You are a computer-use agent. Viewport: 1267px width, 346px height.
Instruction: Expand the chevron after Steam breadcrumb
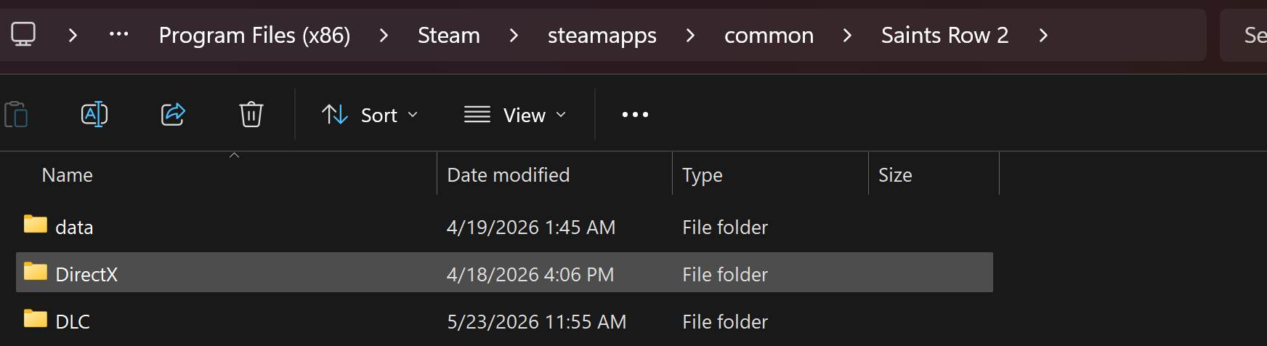click(514, 35)
